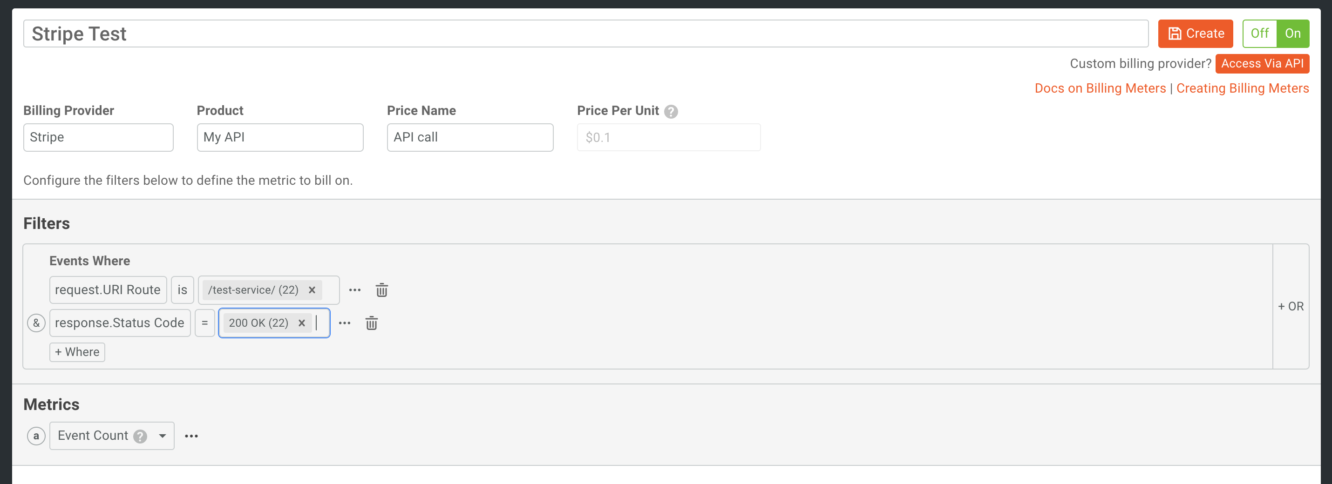Open the ellipsis options next to Event Count
The width and height of the screenshot is (1332, 484).
pos(192,436)
